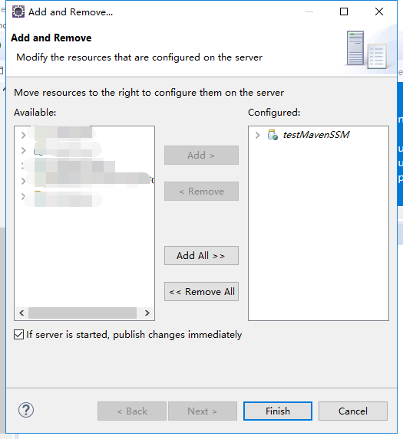Click the Available list's left scroll arrow

21,313
